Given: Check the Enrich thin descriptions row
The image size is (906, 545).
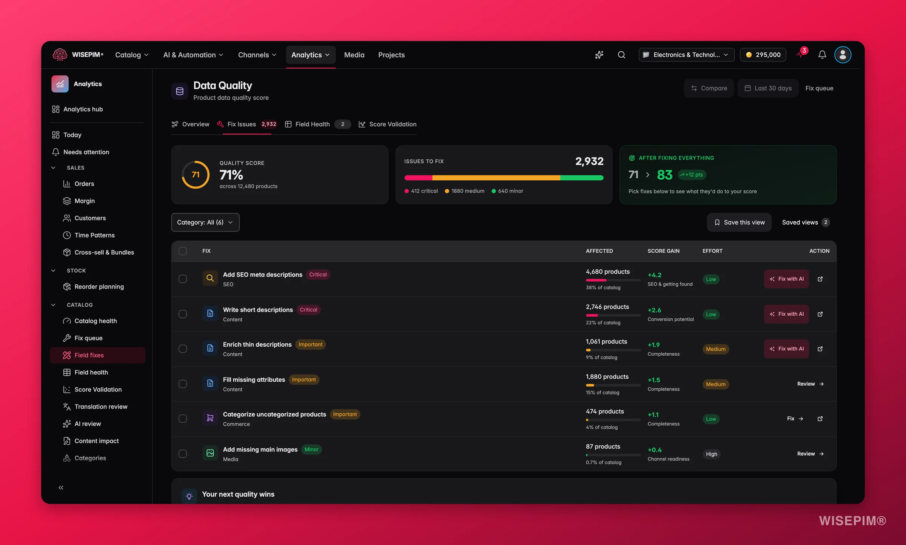Looking at the screenshot, I should click(183, 348).
